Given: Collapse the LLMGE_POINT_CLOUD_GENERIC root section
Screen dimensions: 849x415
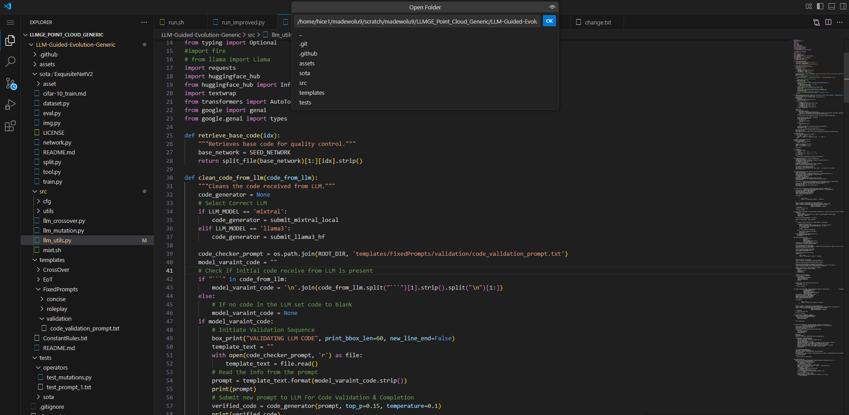Looking at the screenshot, I should [26, 35].
